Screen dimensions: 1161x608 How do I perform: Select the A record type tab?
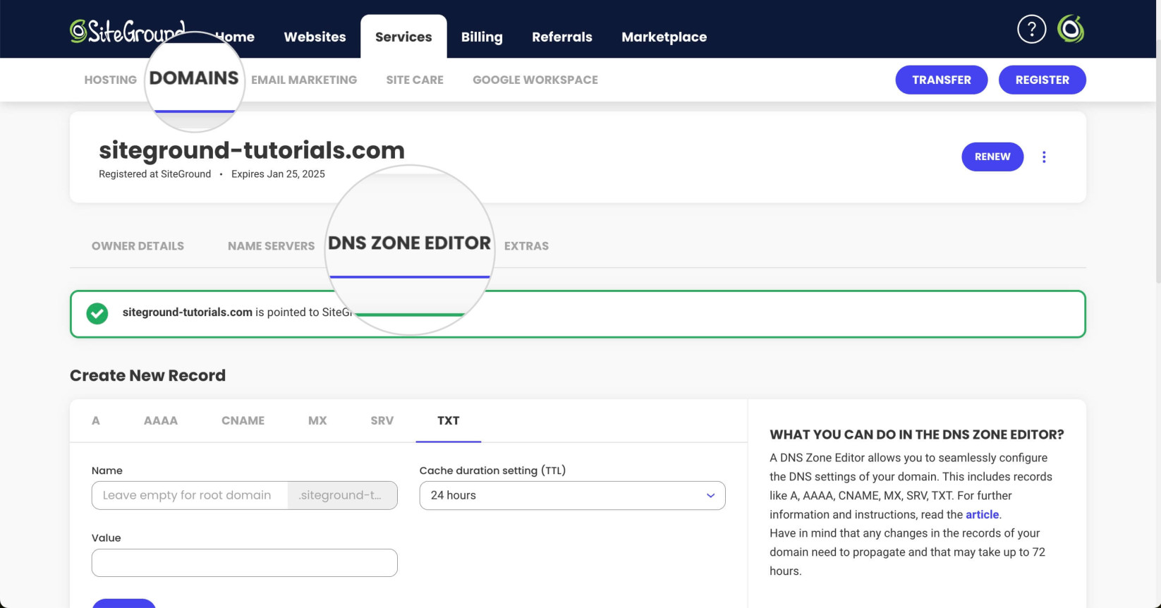point(96,420)
